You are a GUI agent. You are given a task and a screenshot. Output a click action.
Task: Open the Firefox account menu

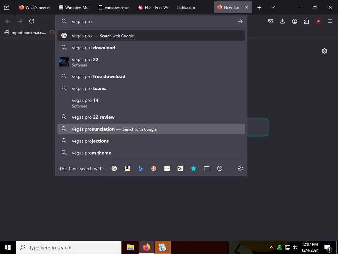click(x=294, y=21)
